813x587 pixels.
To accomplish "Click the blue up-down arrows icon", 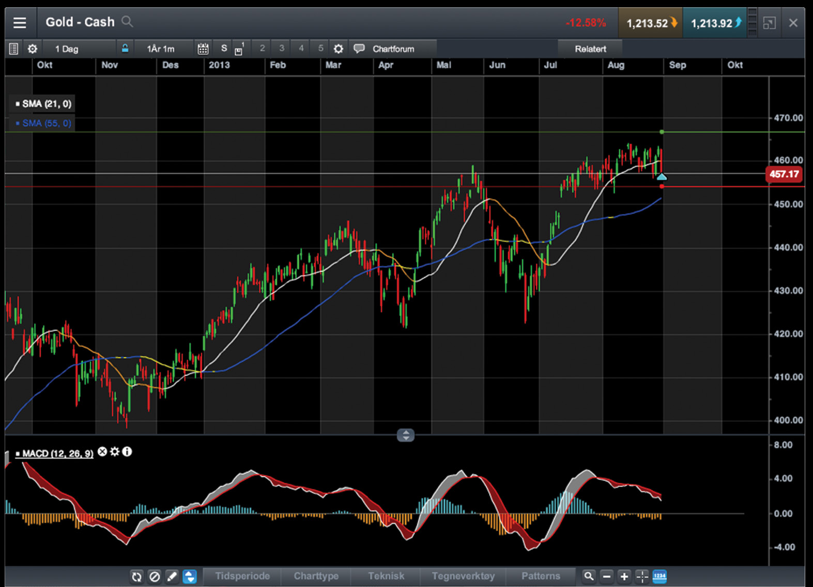I will [x=190, y=576].
